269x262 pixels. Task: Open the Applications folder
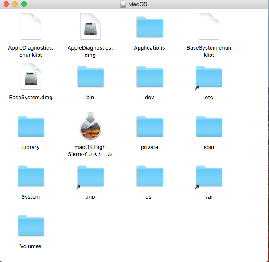click(149, 28)
